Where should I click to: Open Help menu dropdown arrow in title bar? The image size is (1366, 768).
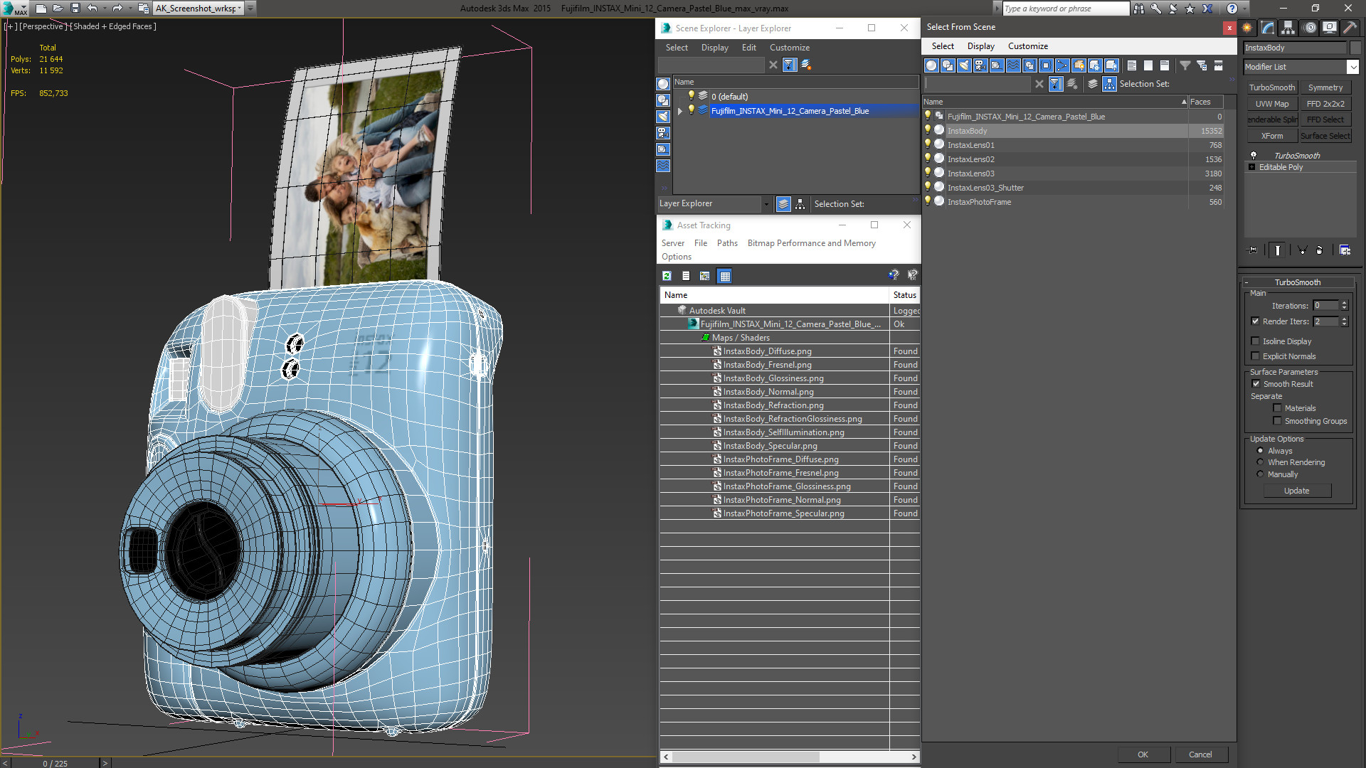pos(1244,9)
